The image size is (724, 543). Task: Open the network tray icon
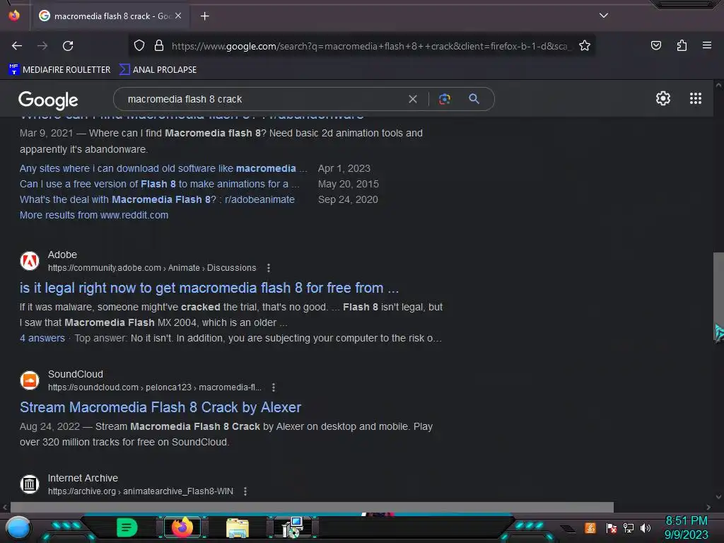(628, 527)
